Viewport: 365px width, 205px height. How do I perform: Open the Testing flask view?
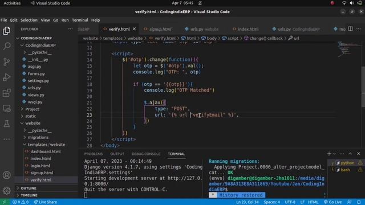pyautogui.click(x=6, y=124)
